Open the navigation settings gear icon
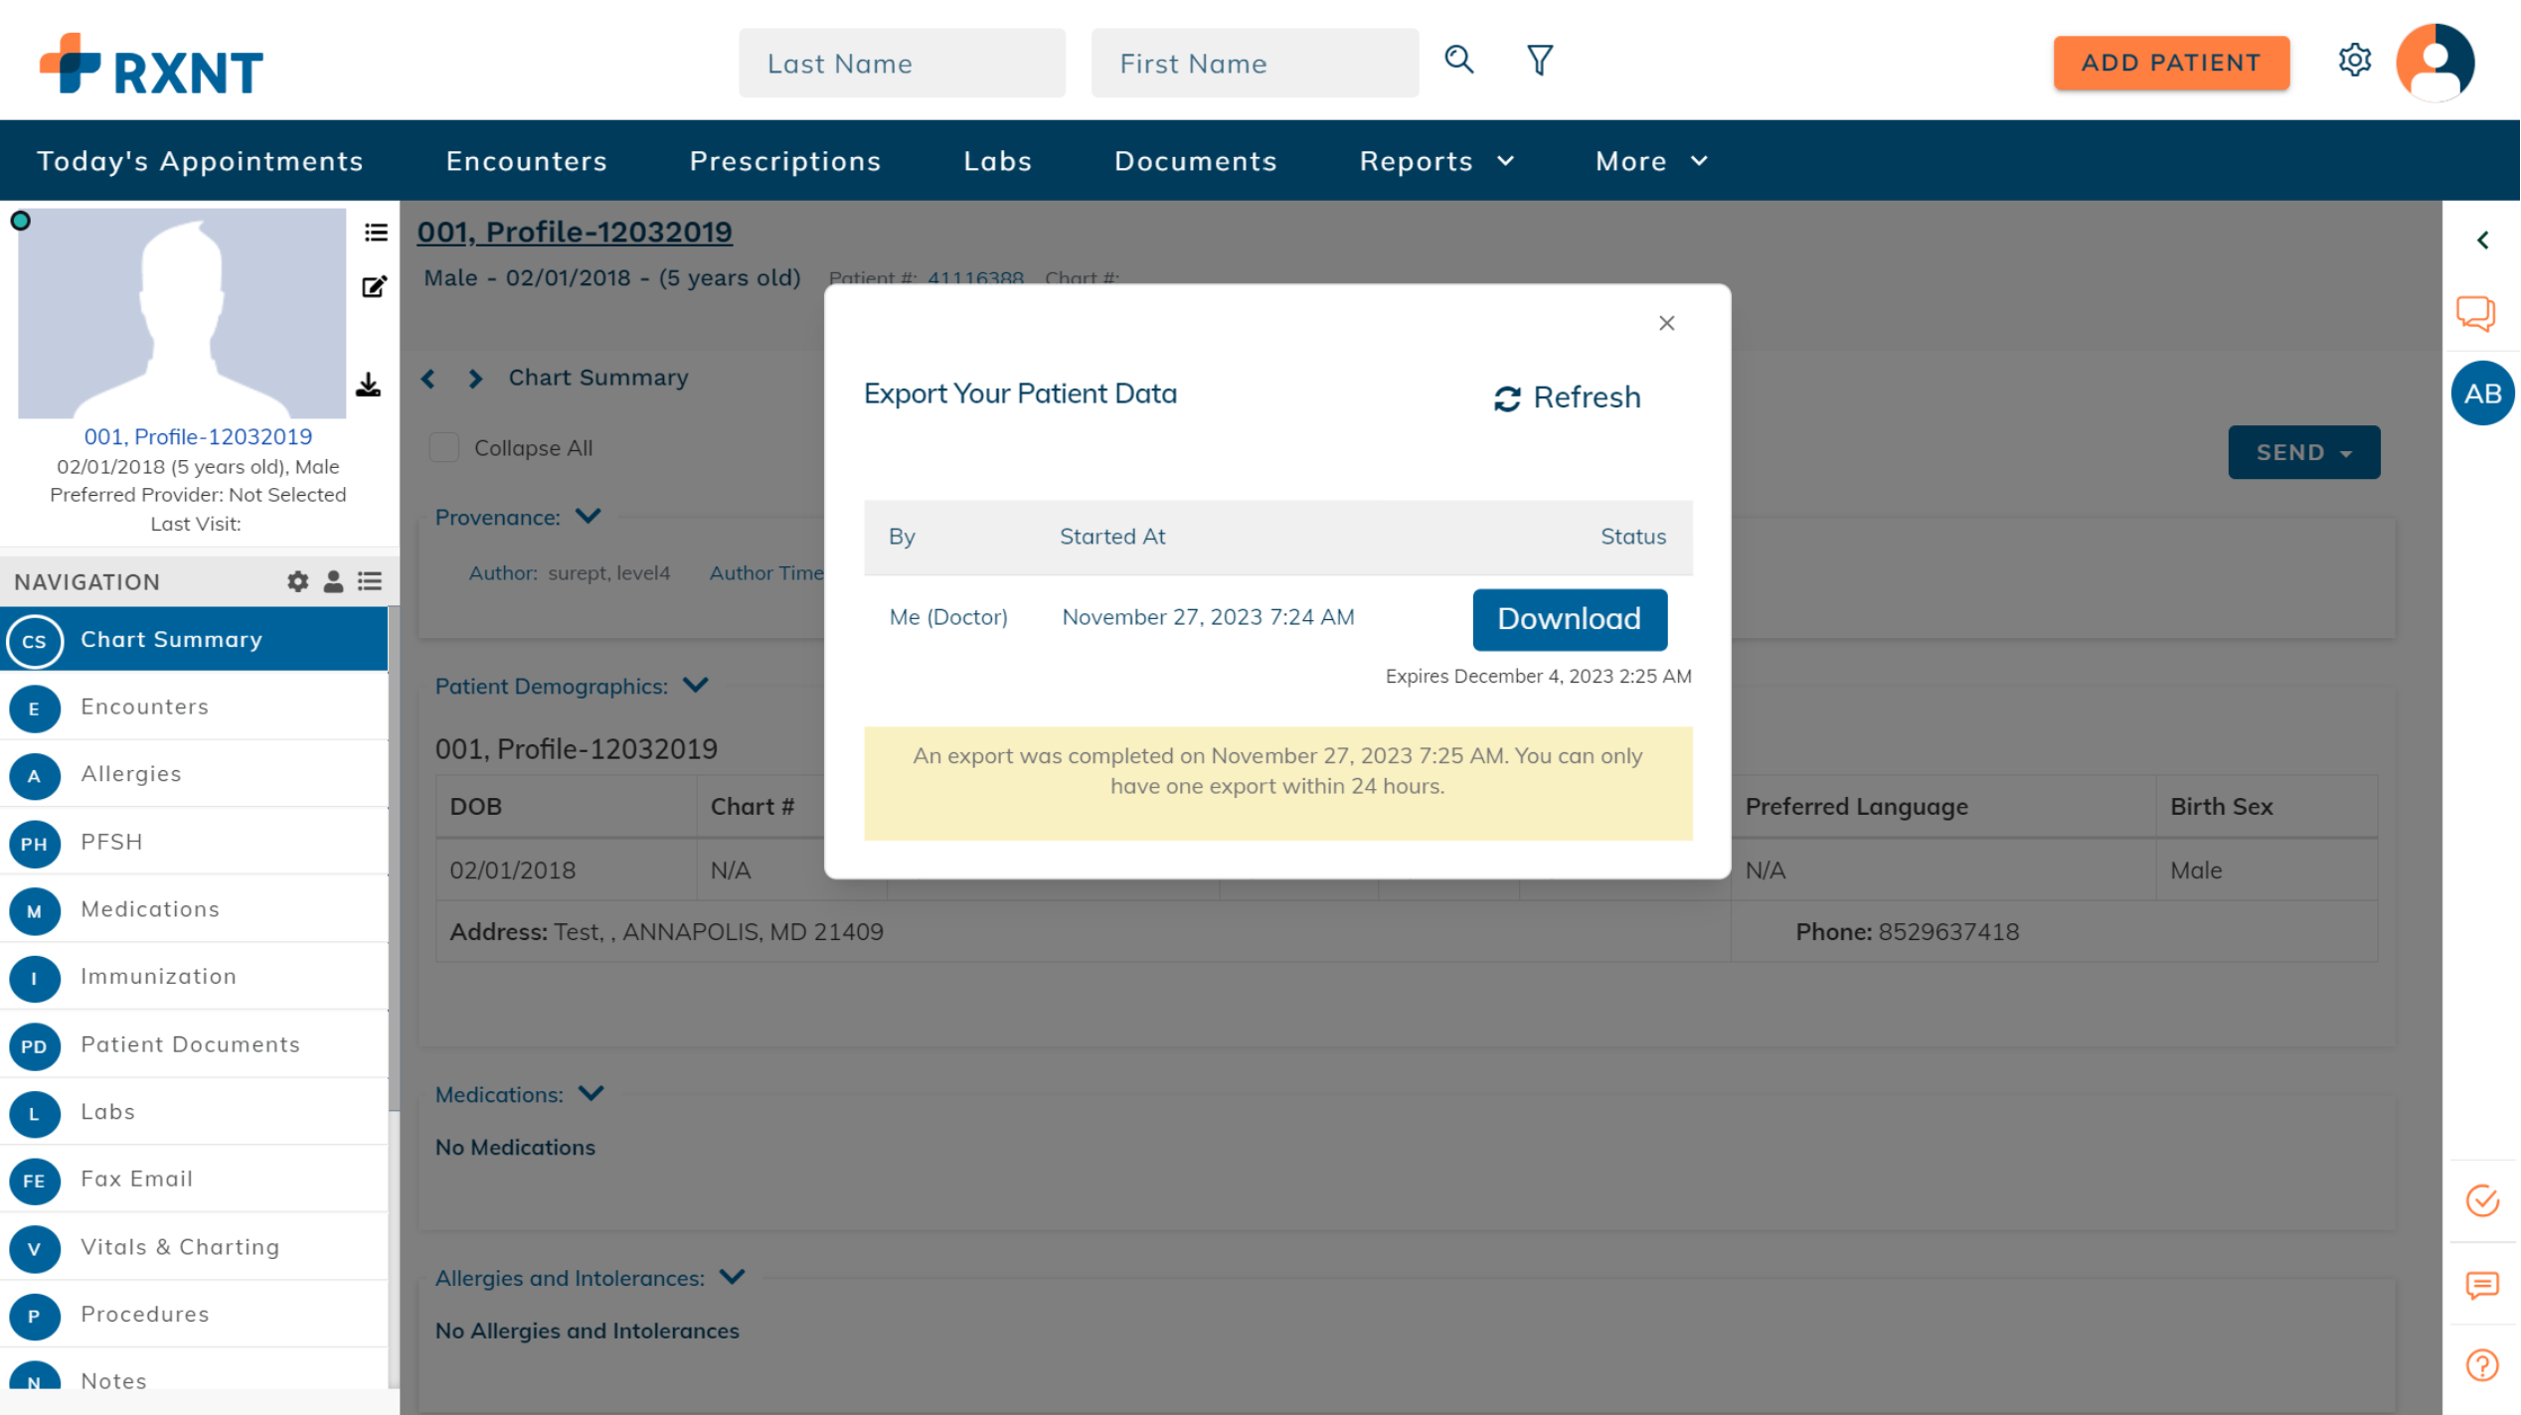Screen dimensions: 2521x1415 (297, 581)
